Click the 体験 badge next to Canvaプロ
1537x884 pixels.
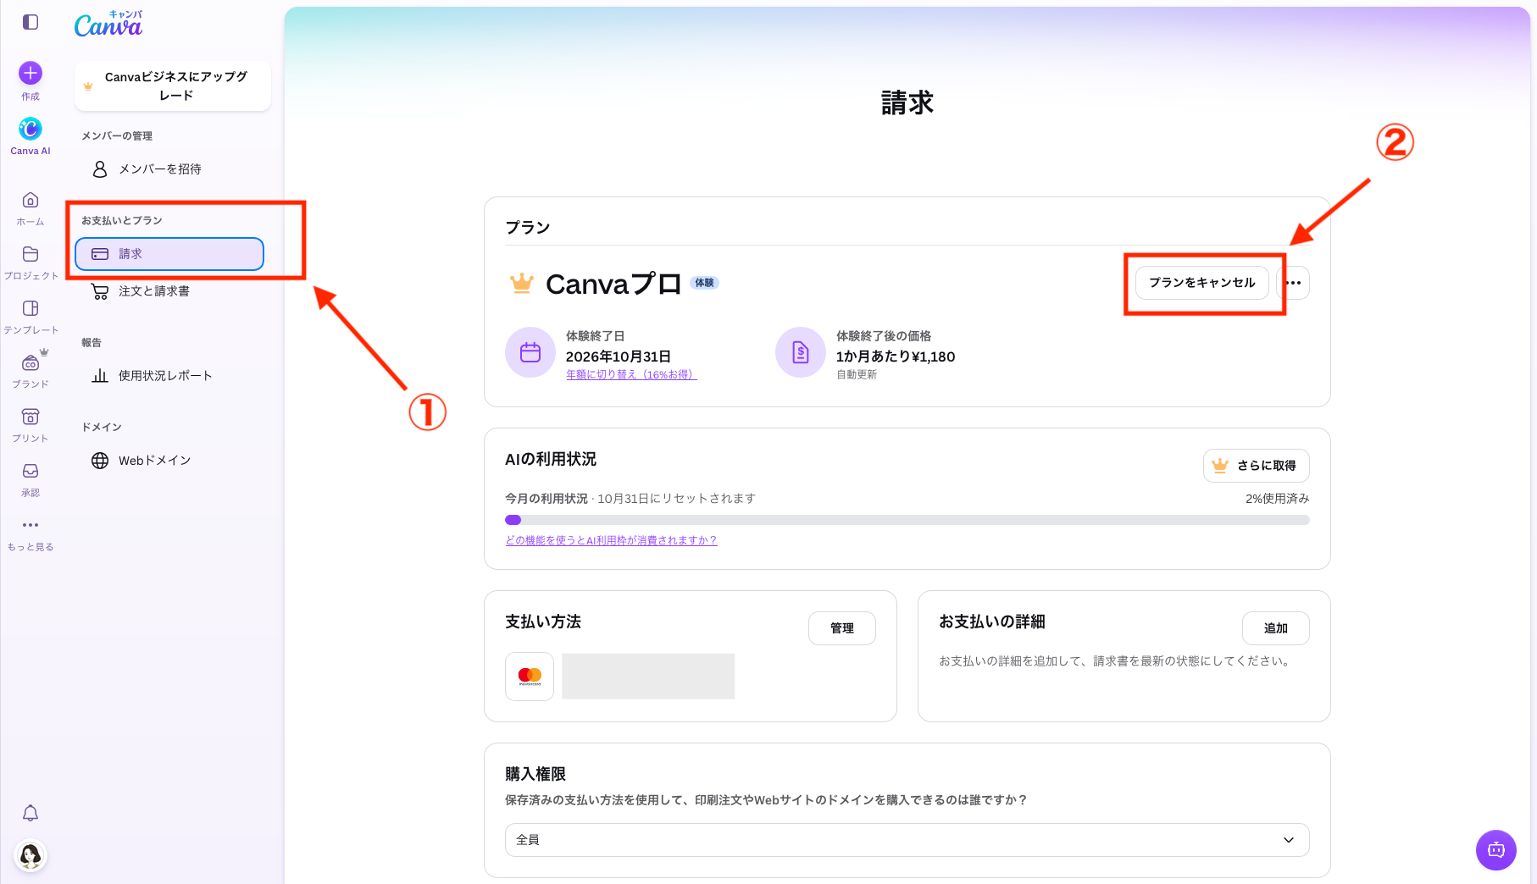(x=705, y=283)
